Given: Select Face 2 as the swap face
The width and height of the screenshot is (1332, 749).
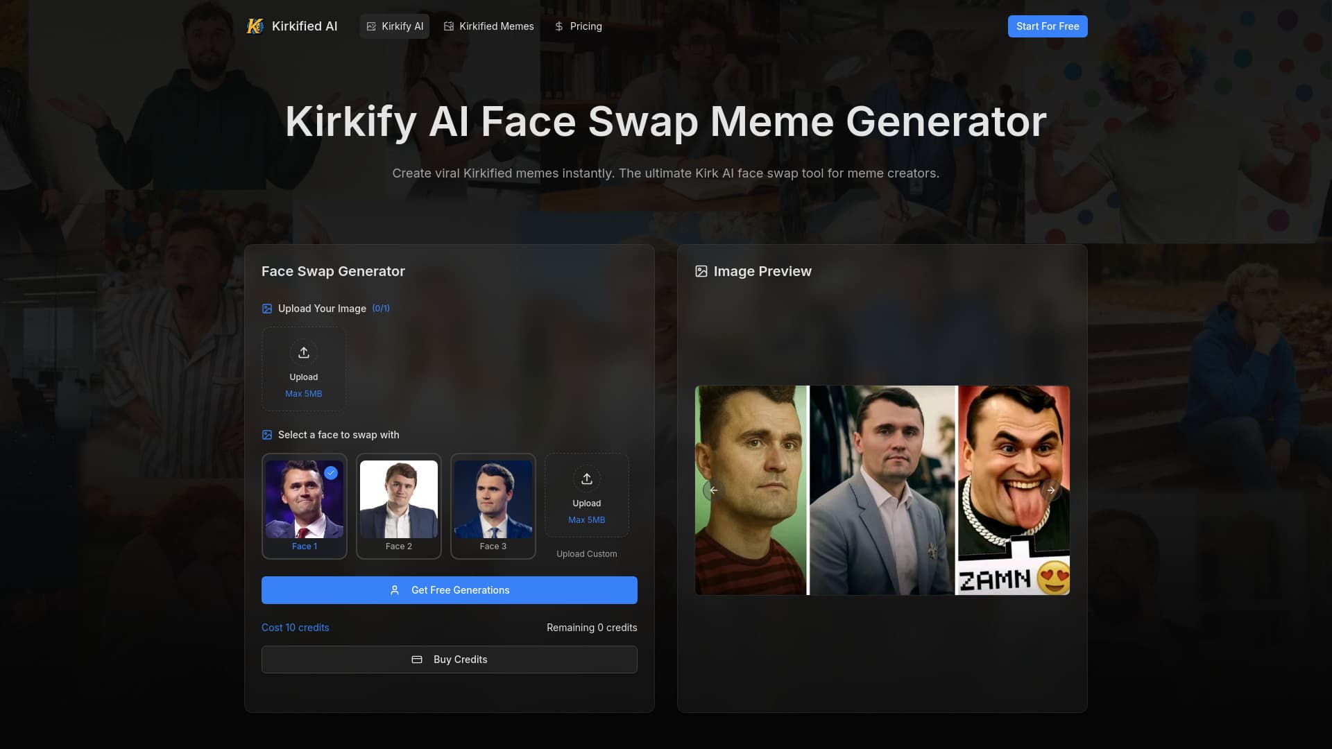Looking at the screenshot, I should click(398, 506).
